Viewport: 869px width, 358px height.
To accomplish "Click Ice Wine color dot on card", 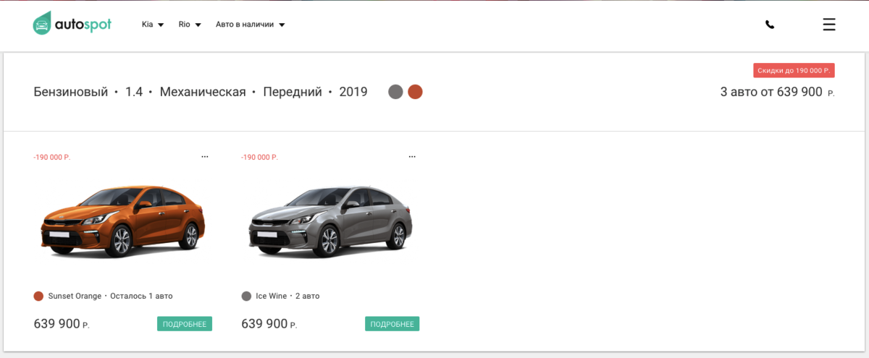I will 246,296.
